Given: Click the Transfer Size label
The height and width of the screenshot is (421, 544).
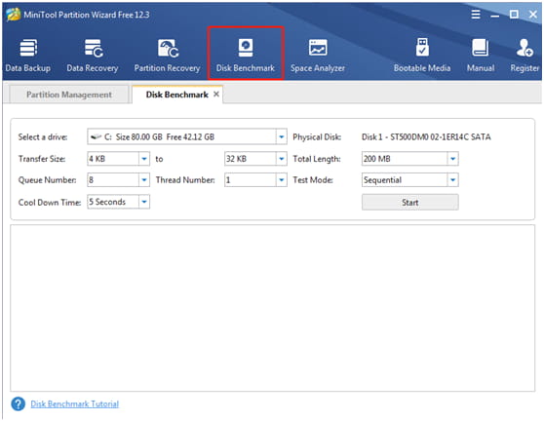Looking at the screenshot, I should coord(42,159).
